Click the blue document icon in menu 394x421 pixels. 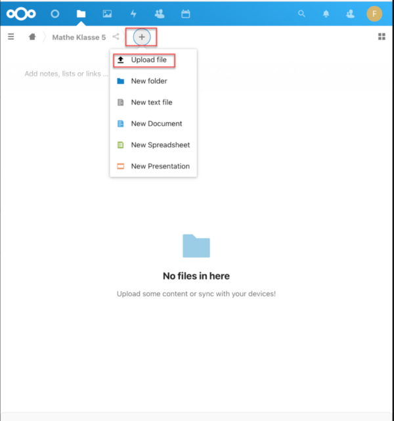click(120, 123)
